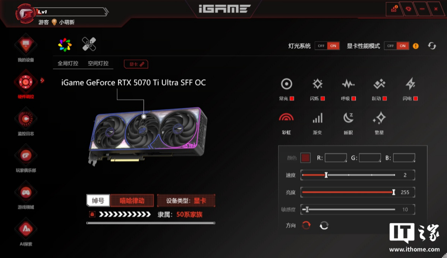Set rotation direction to the clockwise arrow
The height and width of the screenshot is (258, 447).
tap(306, 226)
